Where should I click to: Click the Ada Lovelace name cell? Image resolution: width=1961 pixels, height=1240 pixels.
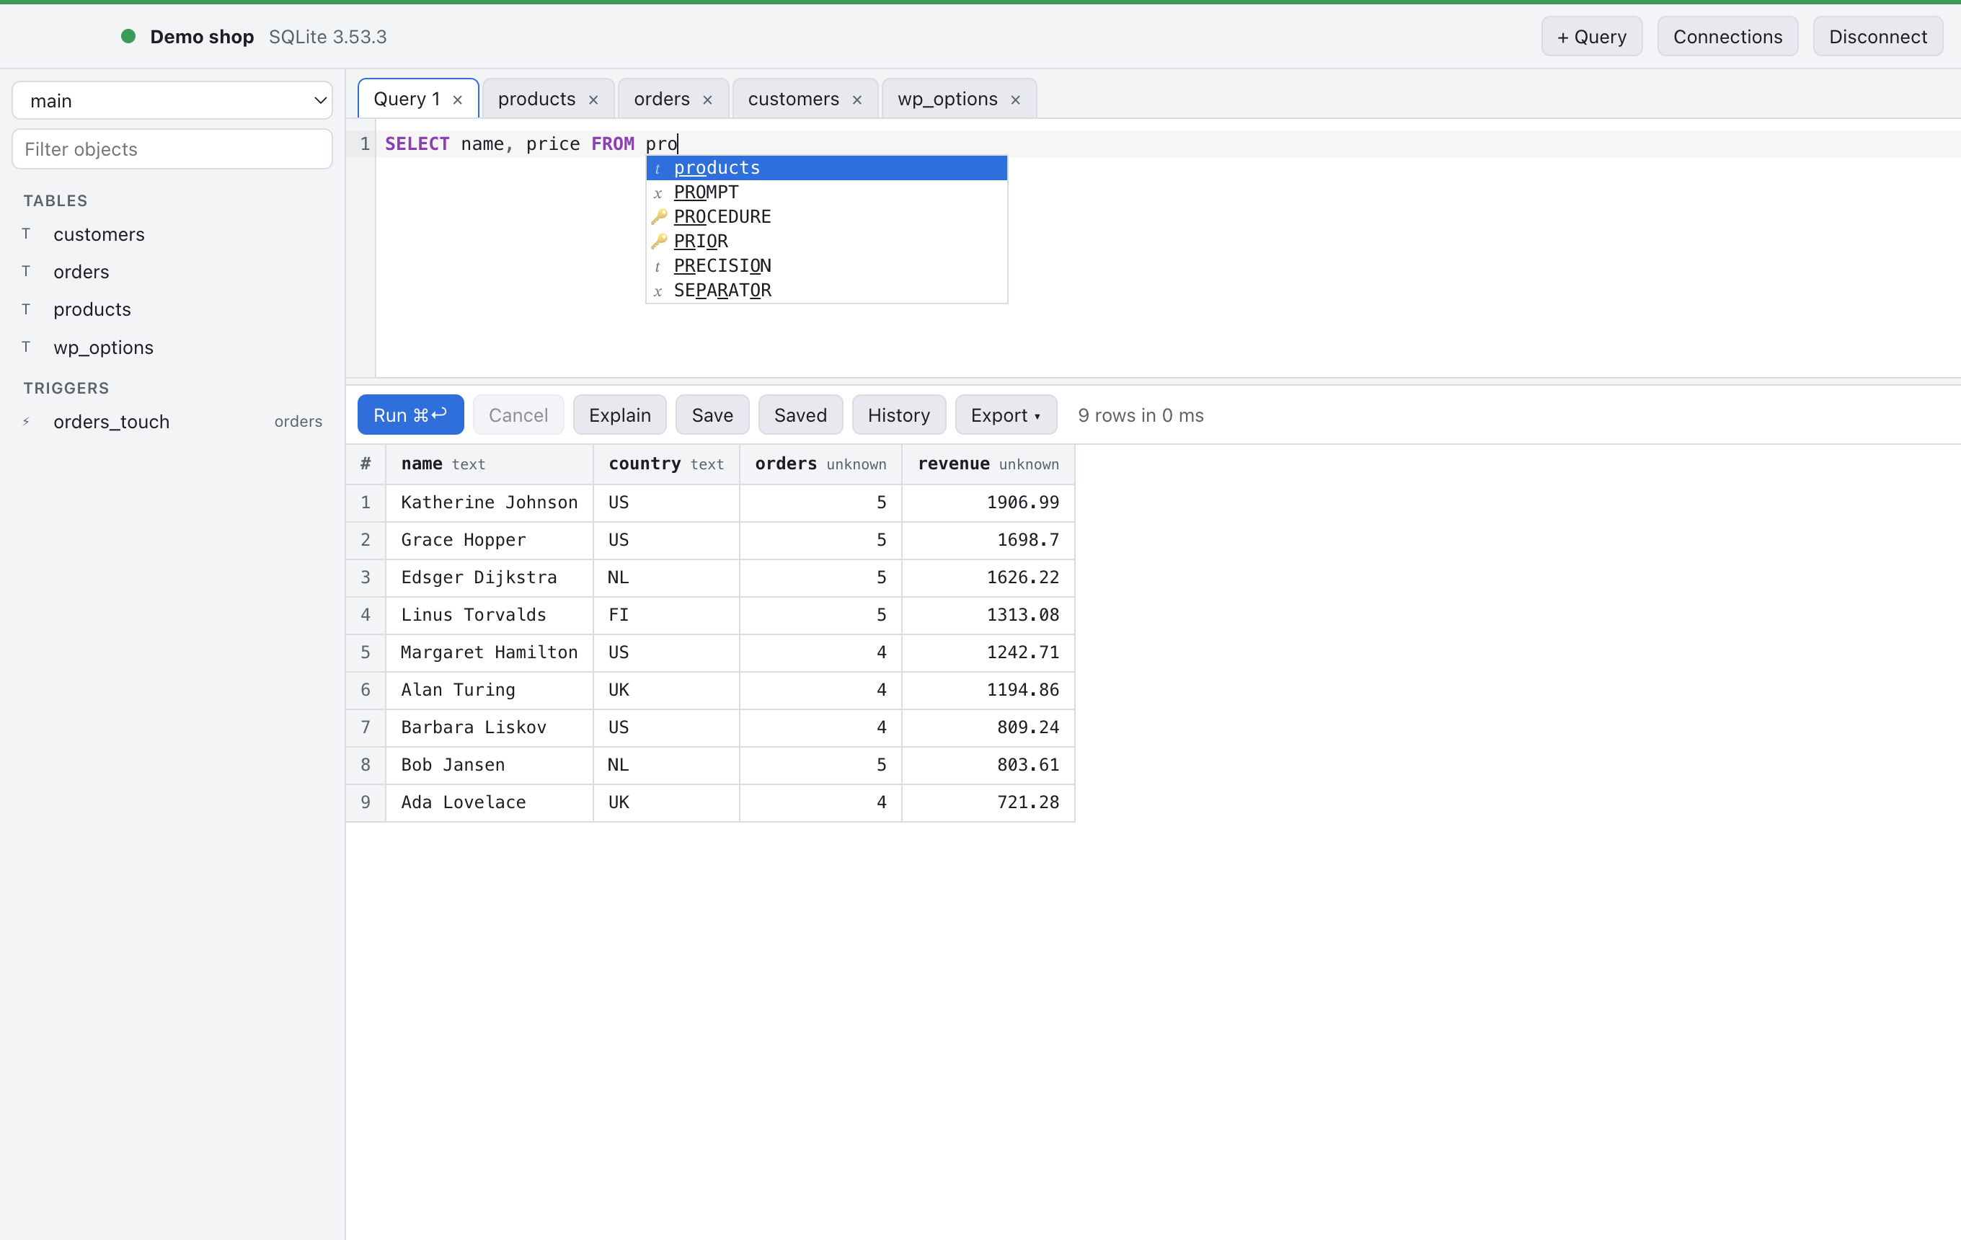click(x=490, y=802)
